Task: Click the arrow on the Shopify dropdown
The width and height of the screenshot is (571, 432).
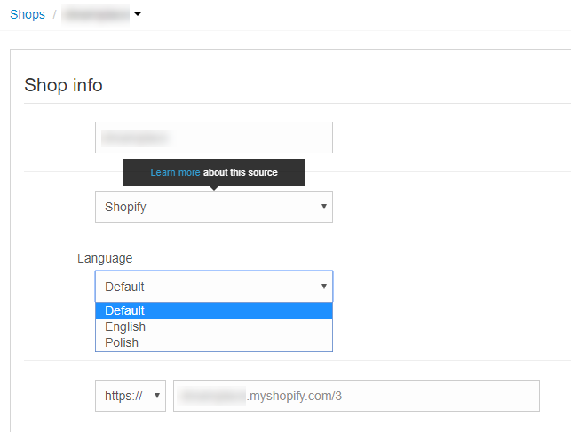Action: [x=324, y=207]
